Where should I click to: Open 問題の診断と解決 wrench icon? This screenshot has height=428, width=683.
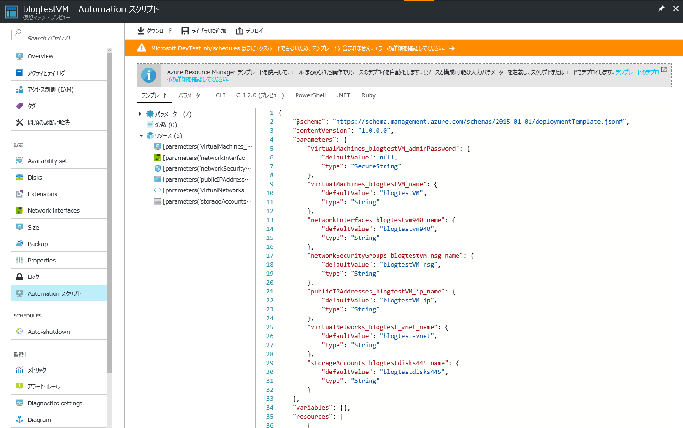click(19, 122)
